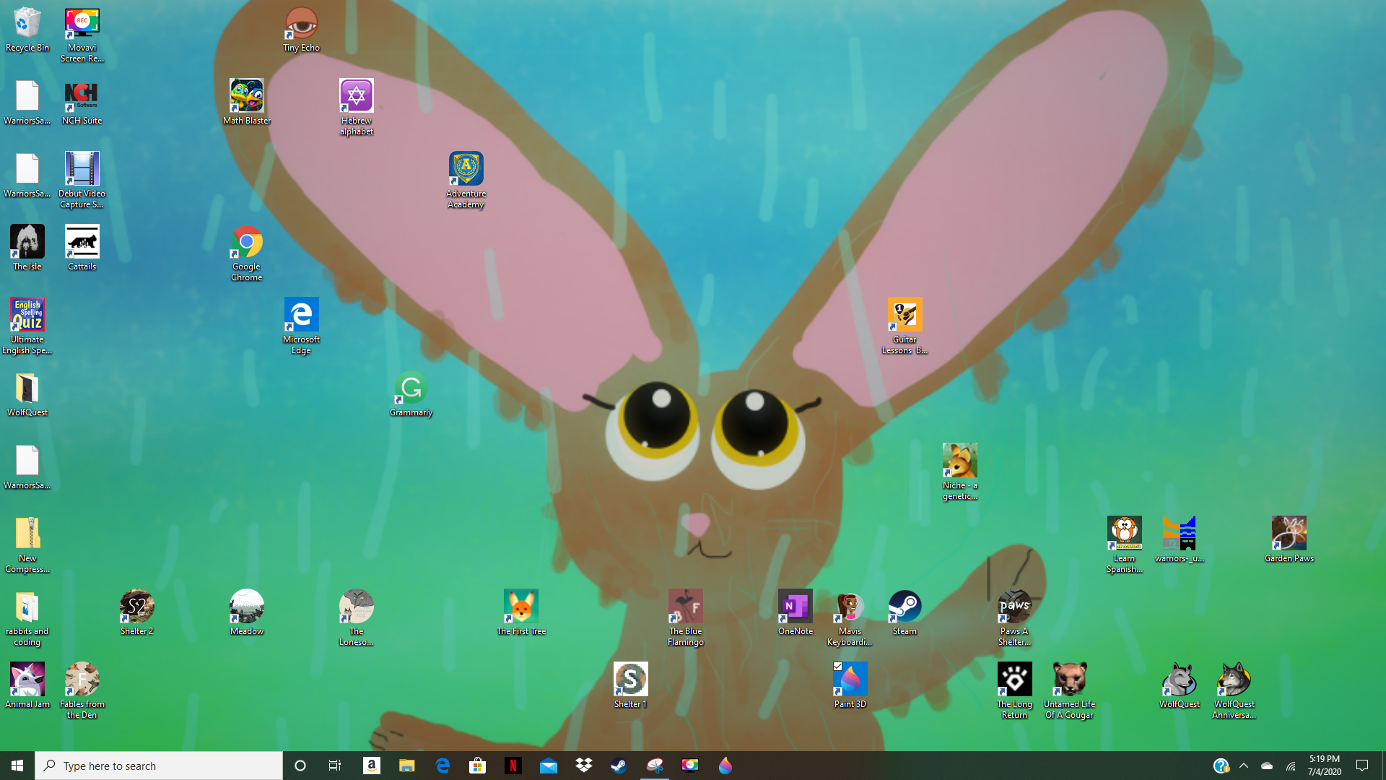Open the Windows Start menu

pos(17,766)
